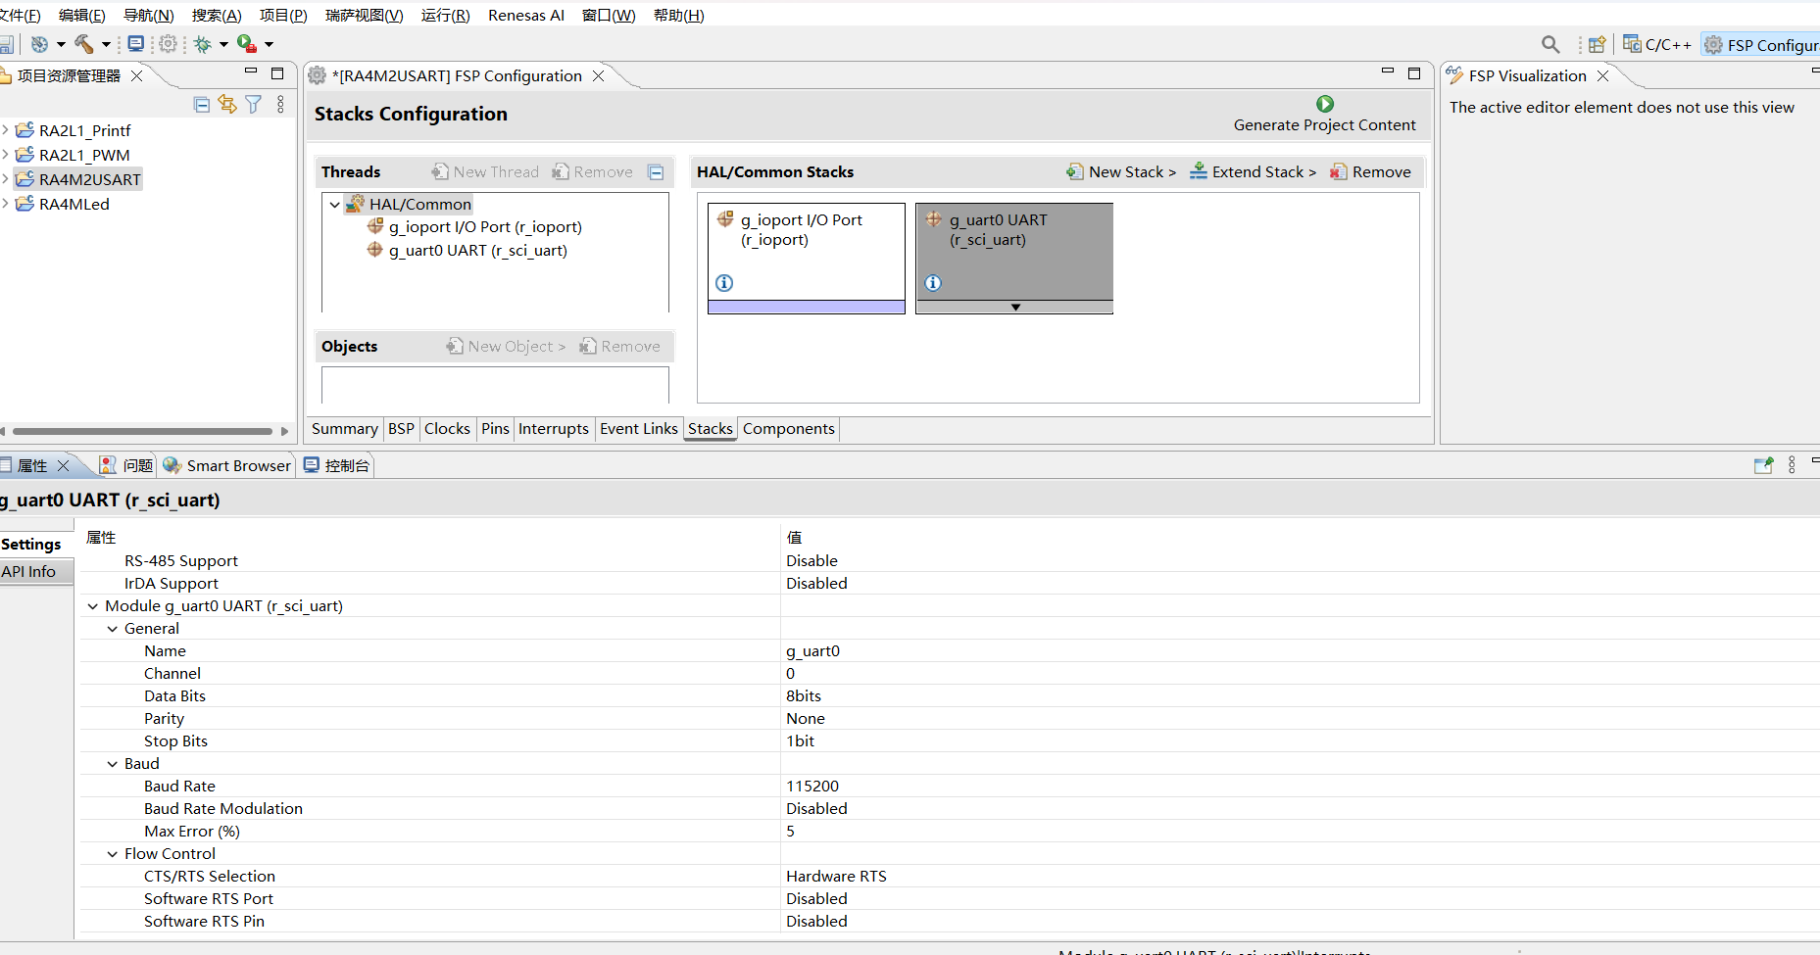Image resolution: width=1820 pixels, height=955 pixels.
Task: Collapse the Threads section minus icon
Action: pos(656,172)
